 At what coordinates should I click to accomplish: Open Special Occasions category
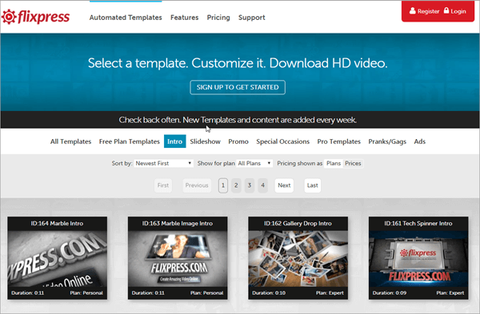(283, 141)
